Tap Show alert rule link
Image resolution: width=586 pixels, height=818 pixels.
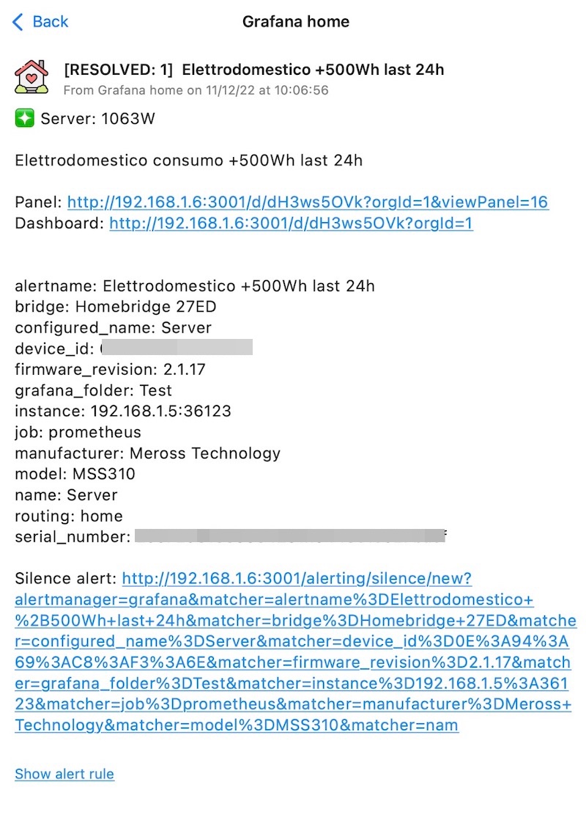click(x=64, y=774)
